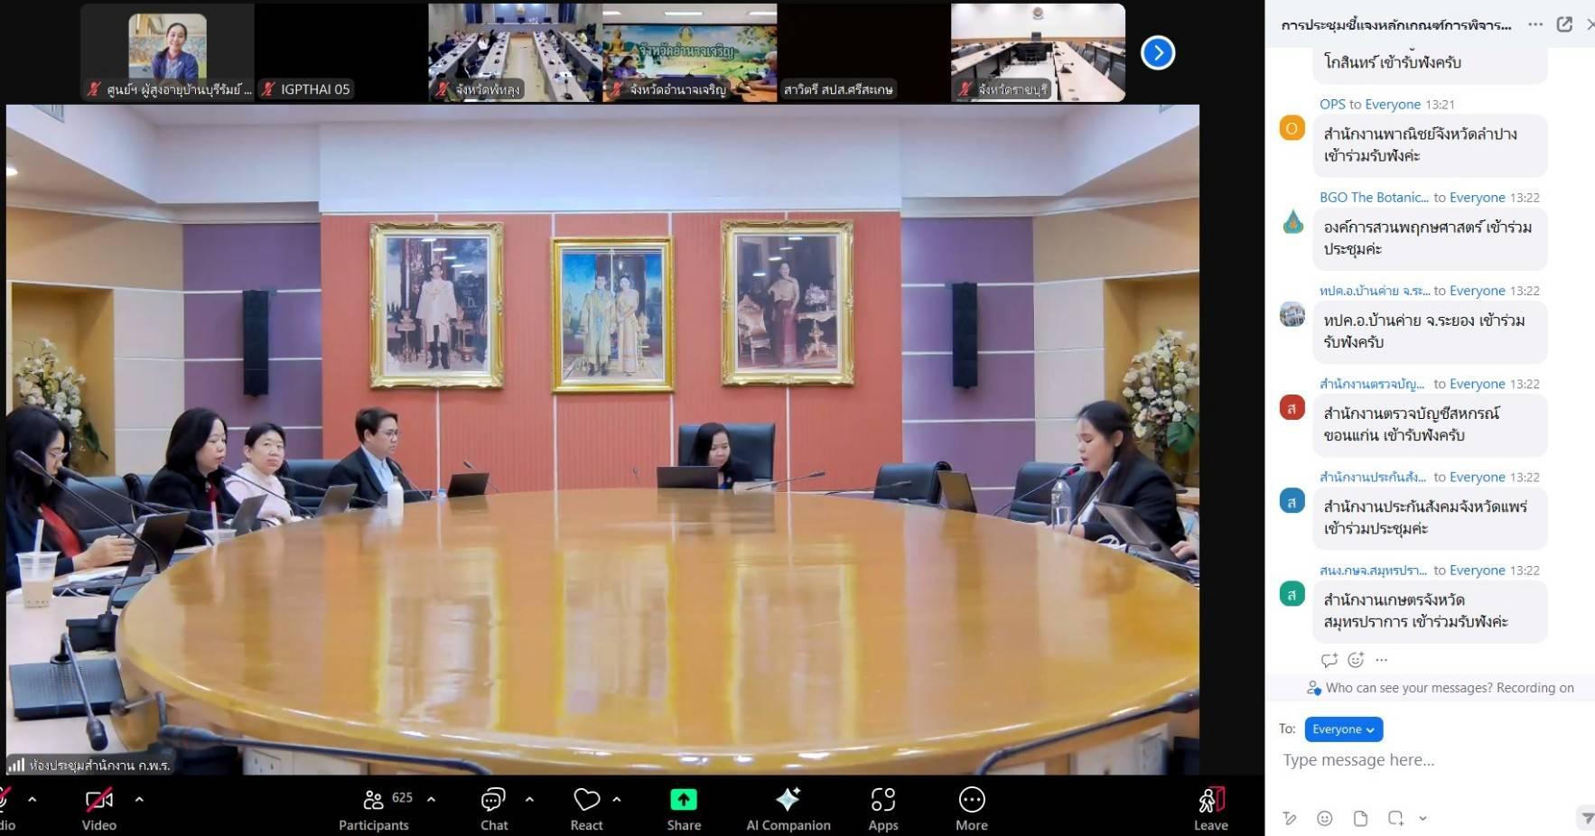Expand the screenshot options arrow in chat

click(1422, 818)
